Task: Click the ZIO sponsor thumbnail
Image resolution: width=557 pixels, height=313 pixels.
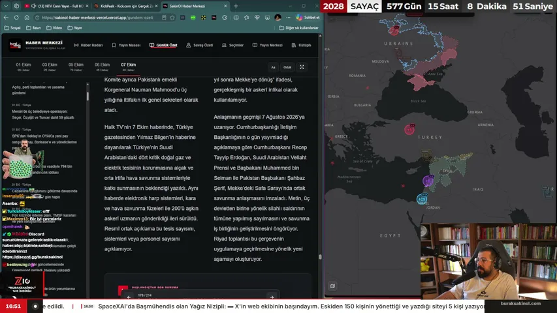Action: (x=22, y=284)
